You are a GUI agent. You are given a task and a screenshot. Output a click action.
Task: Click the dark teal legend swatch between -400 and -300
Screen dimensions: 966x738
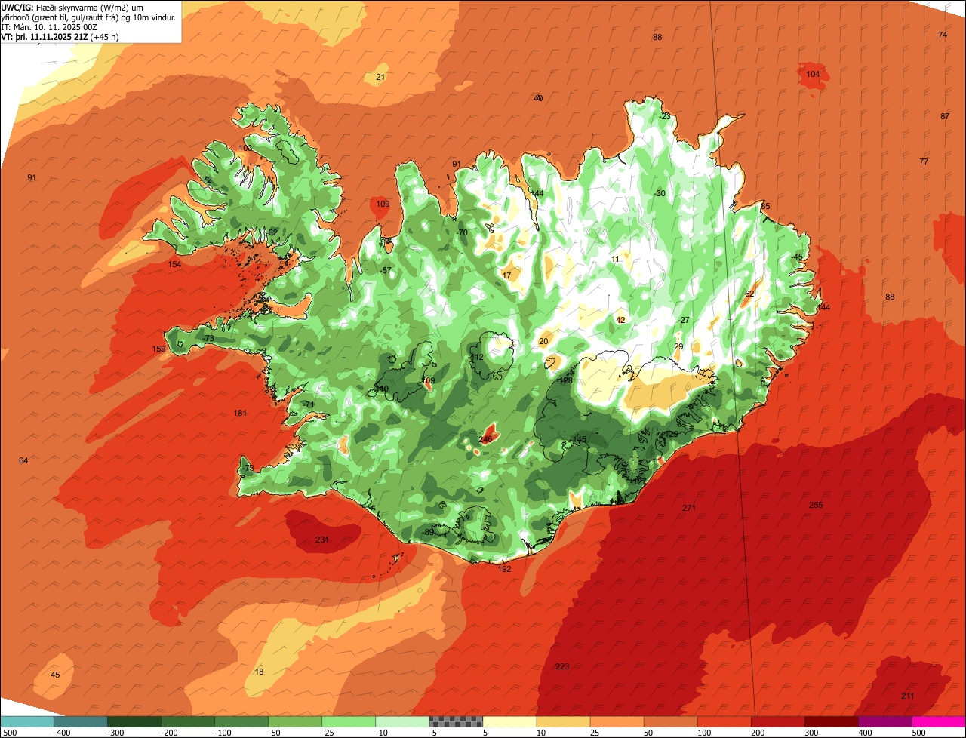[81, 721]
